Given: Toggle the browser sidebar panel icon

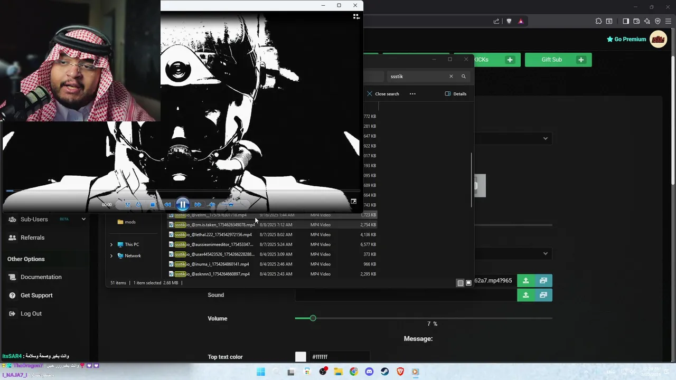Looking at the screenshot, I should [x=626, y=22].
